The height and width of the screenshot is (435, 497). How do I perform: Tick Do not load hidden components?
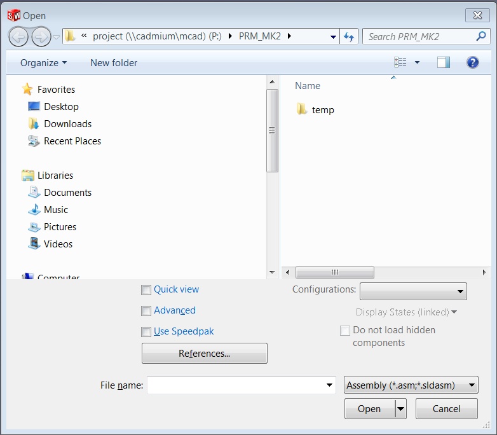(x=345, y=331)
